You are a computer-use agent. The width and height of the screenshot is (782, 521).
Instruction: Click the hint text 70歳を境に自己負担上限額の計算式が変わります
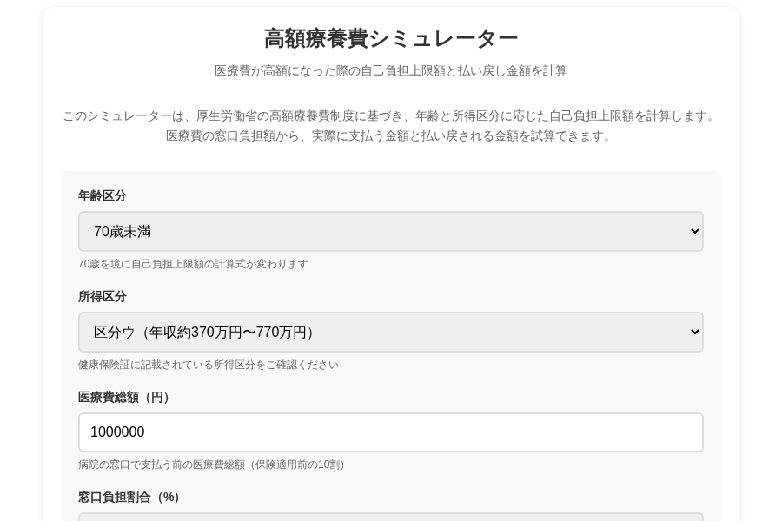[193, 265]
